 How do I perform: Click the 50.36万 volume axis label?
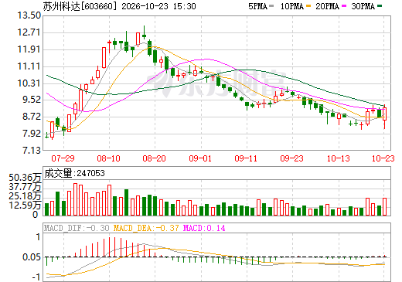pos(25,178)
